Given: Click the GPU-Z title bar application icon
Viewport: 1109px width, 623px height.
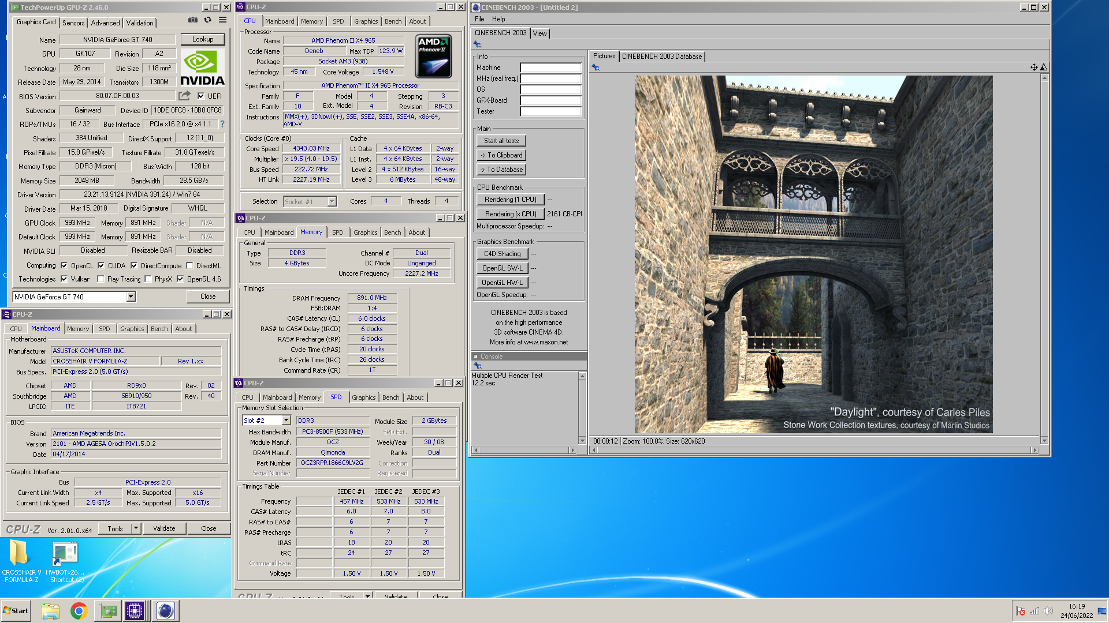Looking at the screenshot, I should 15,7.
